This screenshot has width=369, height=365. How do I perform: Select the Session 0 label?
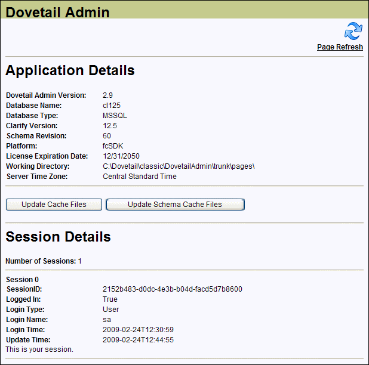[x=22, y=280]
